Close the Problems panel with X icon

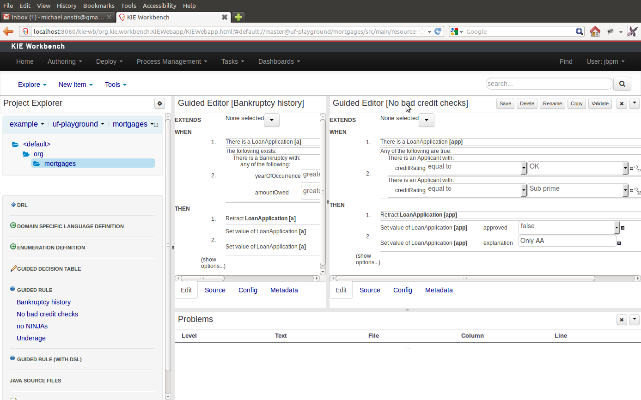tap(622, 320)
